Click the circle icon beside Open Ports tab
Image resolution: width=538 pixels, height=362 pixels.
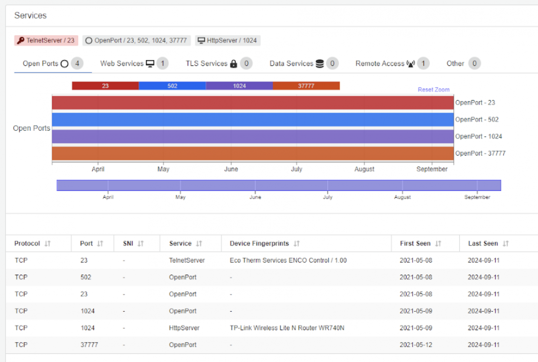[64, 64]
